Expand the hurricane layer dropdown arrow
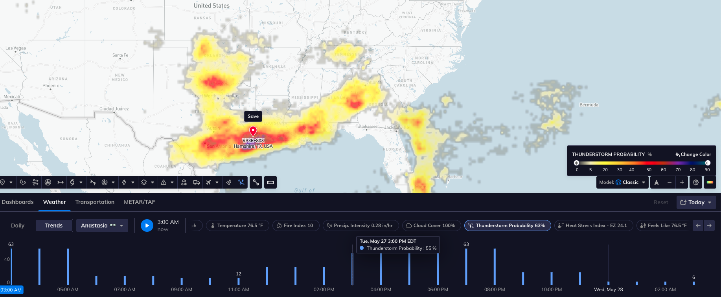 point(81,182)
